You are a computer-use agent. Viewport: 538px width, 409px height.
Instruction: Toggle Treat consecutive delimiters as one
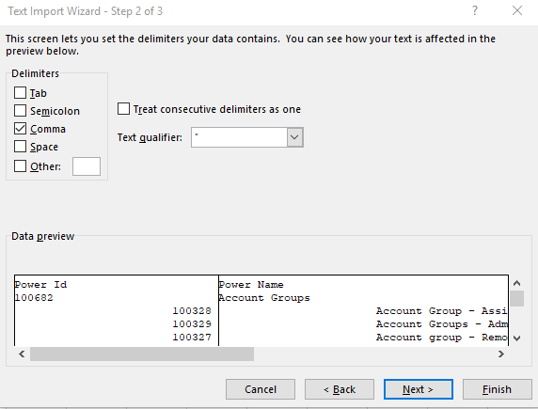(123, 109)
